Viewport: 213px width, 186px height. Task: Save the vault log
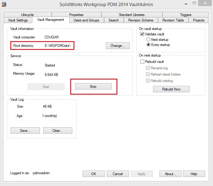pyautogui.click(x=25, y=131)
